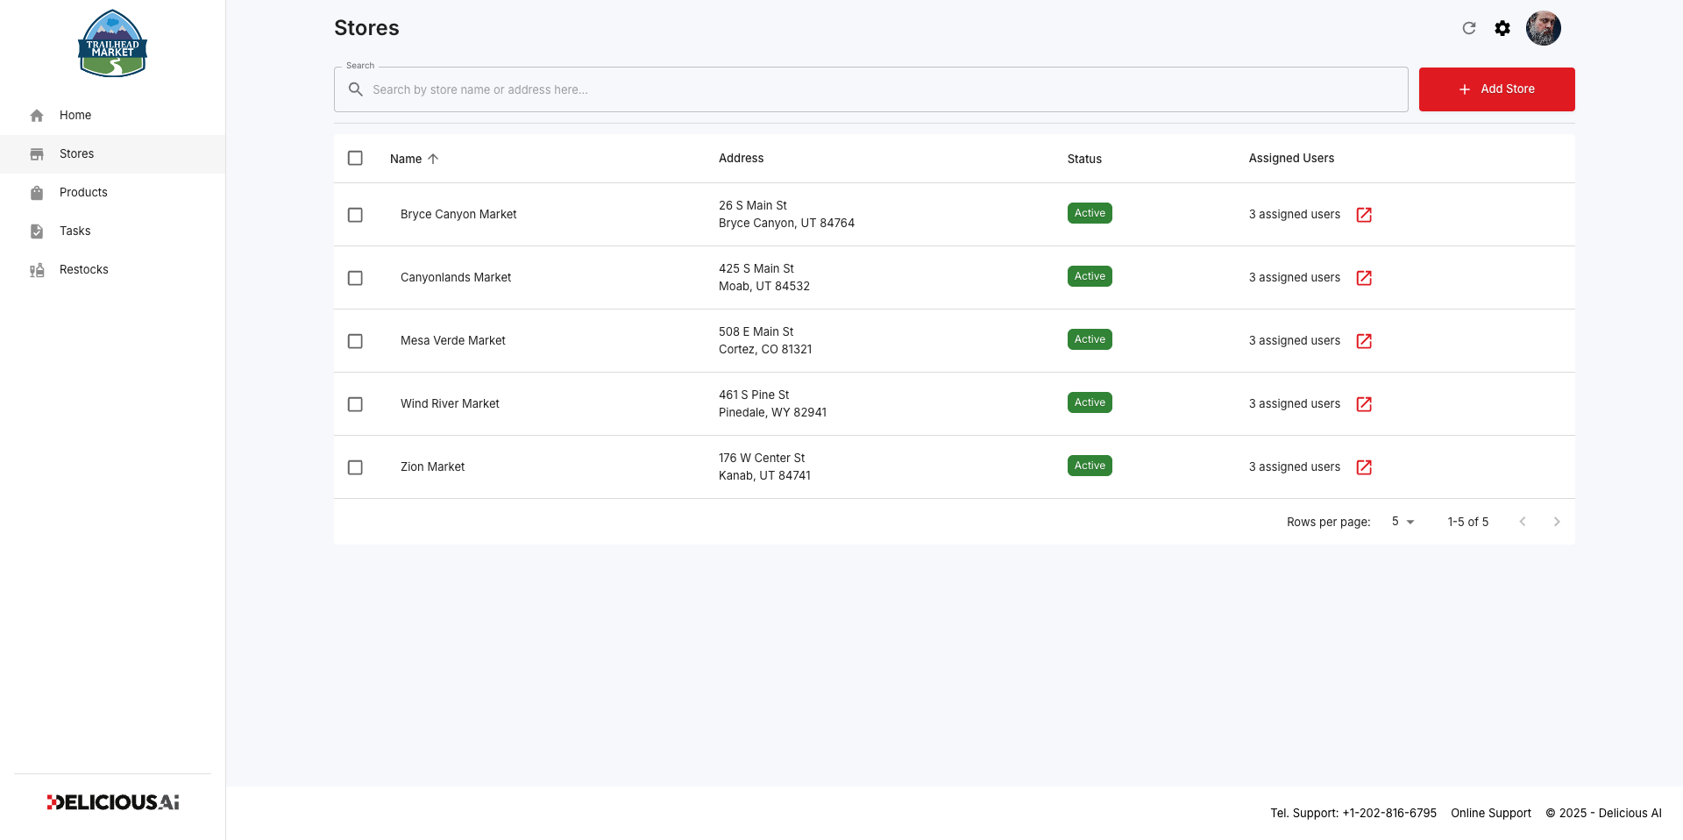Open assigned users for Zion Market
The width and height of the screenshot is (1683, 840).
[x=1364, y=467]
